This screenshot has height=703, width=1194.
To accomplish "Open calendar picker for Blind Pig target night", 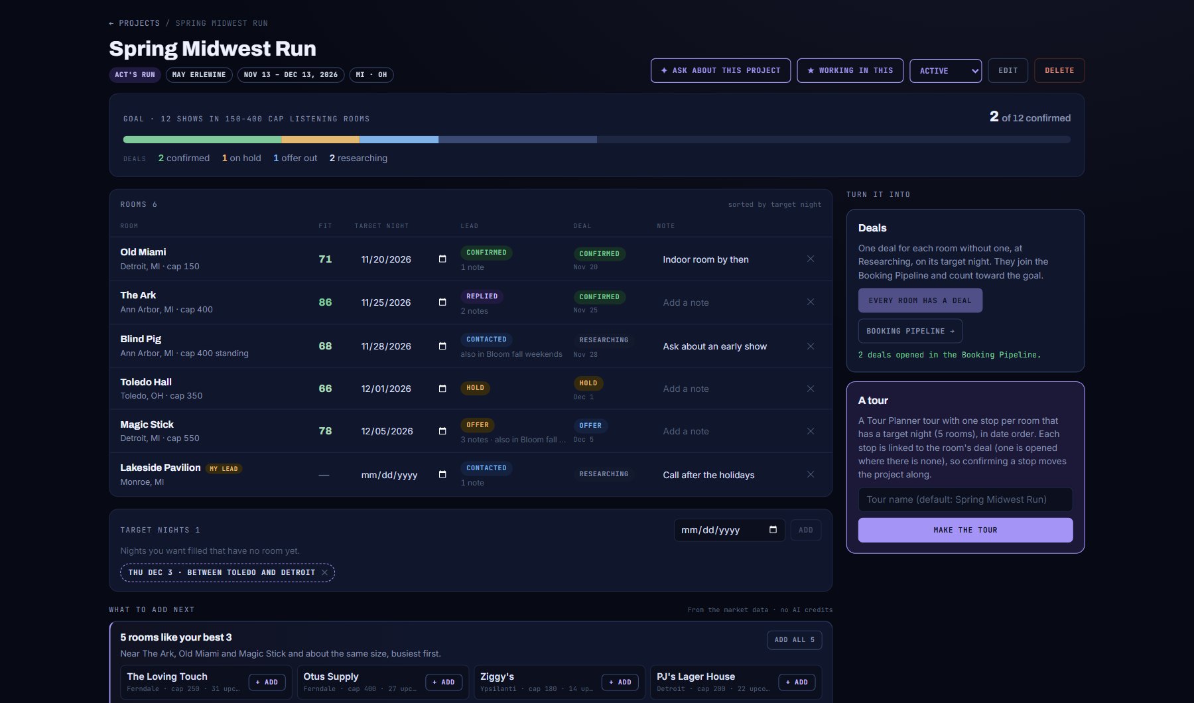I will [442, 346].
